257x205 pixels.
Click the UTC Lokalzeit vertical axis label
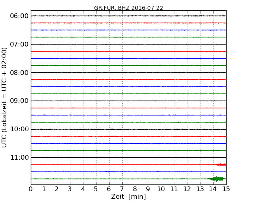pos(4,97)
